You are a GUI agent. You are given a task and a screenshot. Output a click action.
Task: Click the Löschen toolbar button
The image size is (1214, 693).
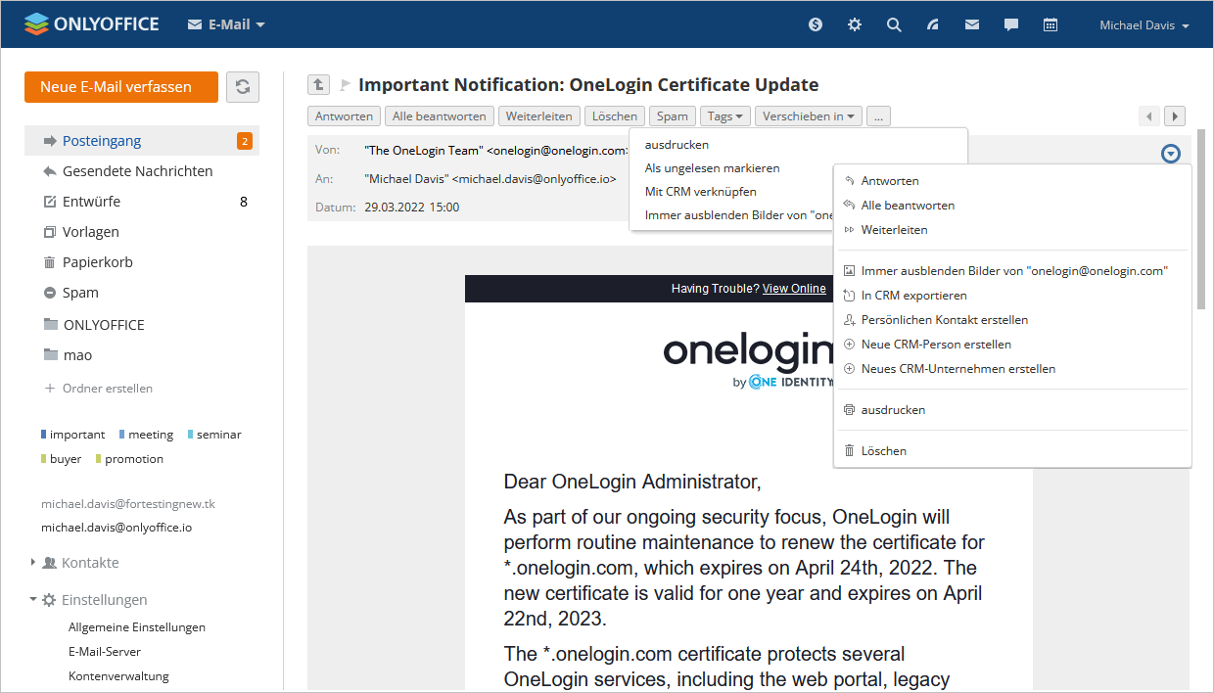615,116
